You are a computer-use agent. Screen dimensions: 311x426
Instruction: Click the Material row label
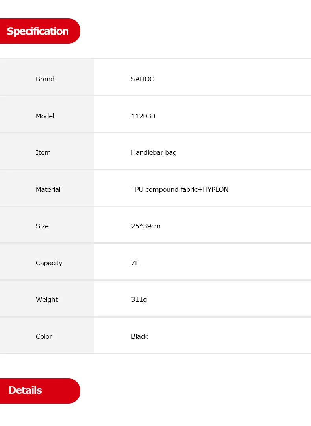coord(48,189)
